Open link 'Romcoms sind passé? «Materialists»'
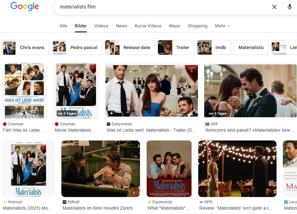The width and height of the screenshot is (297, 214). point(249,130)
